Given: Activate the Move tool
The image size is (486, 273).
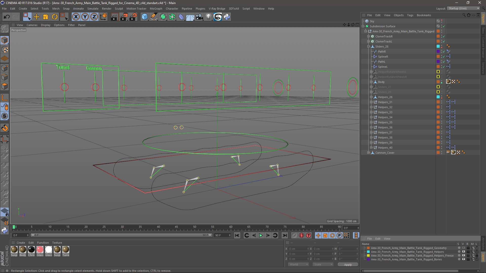Looking at the screenshot, I should click(36, 17).
